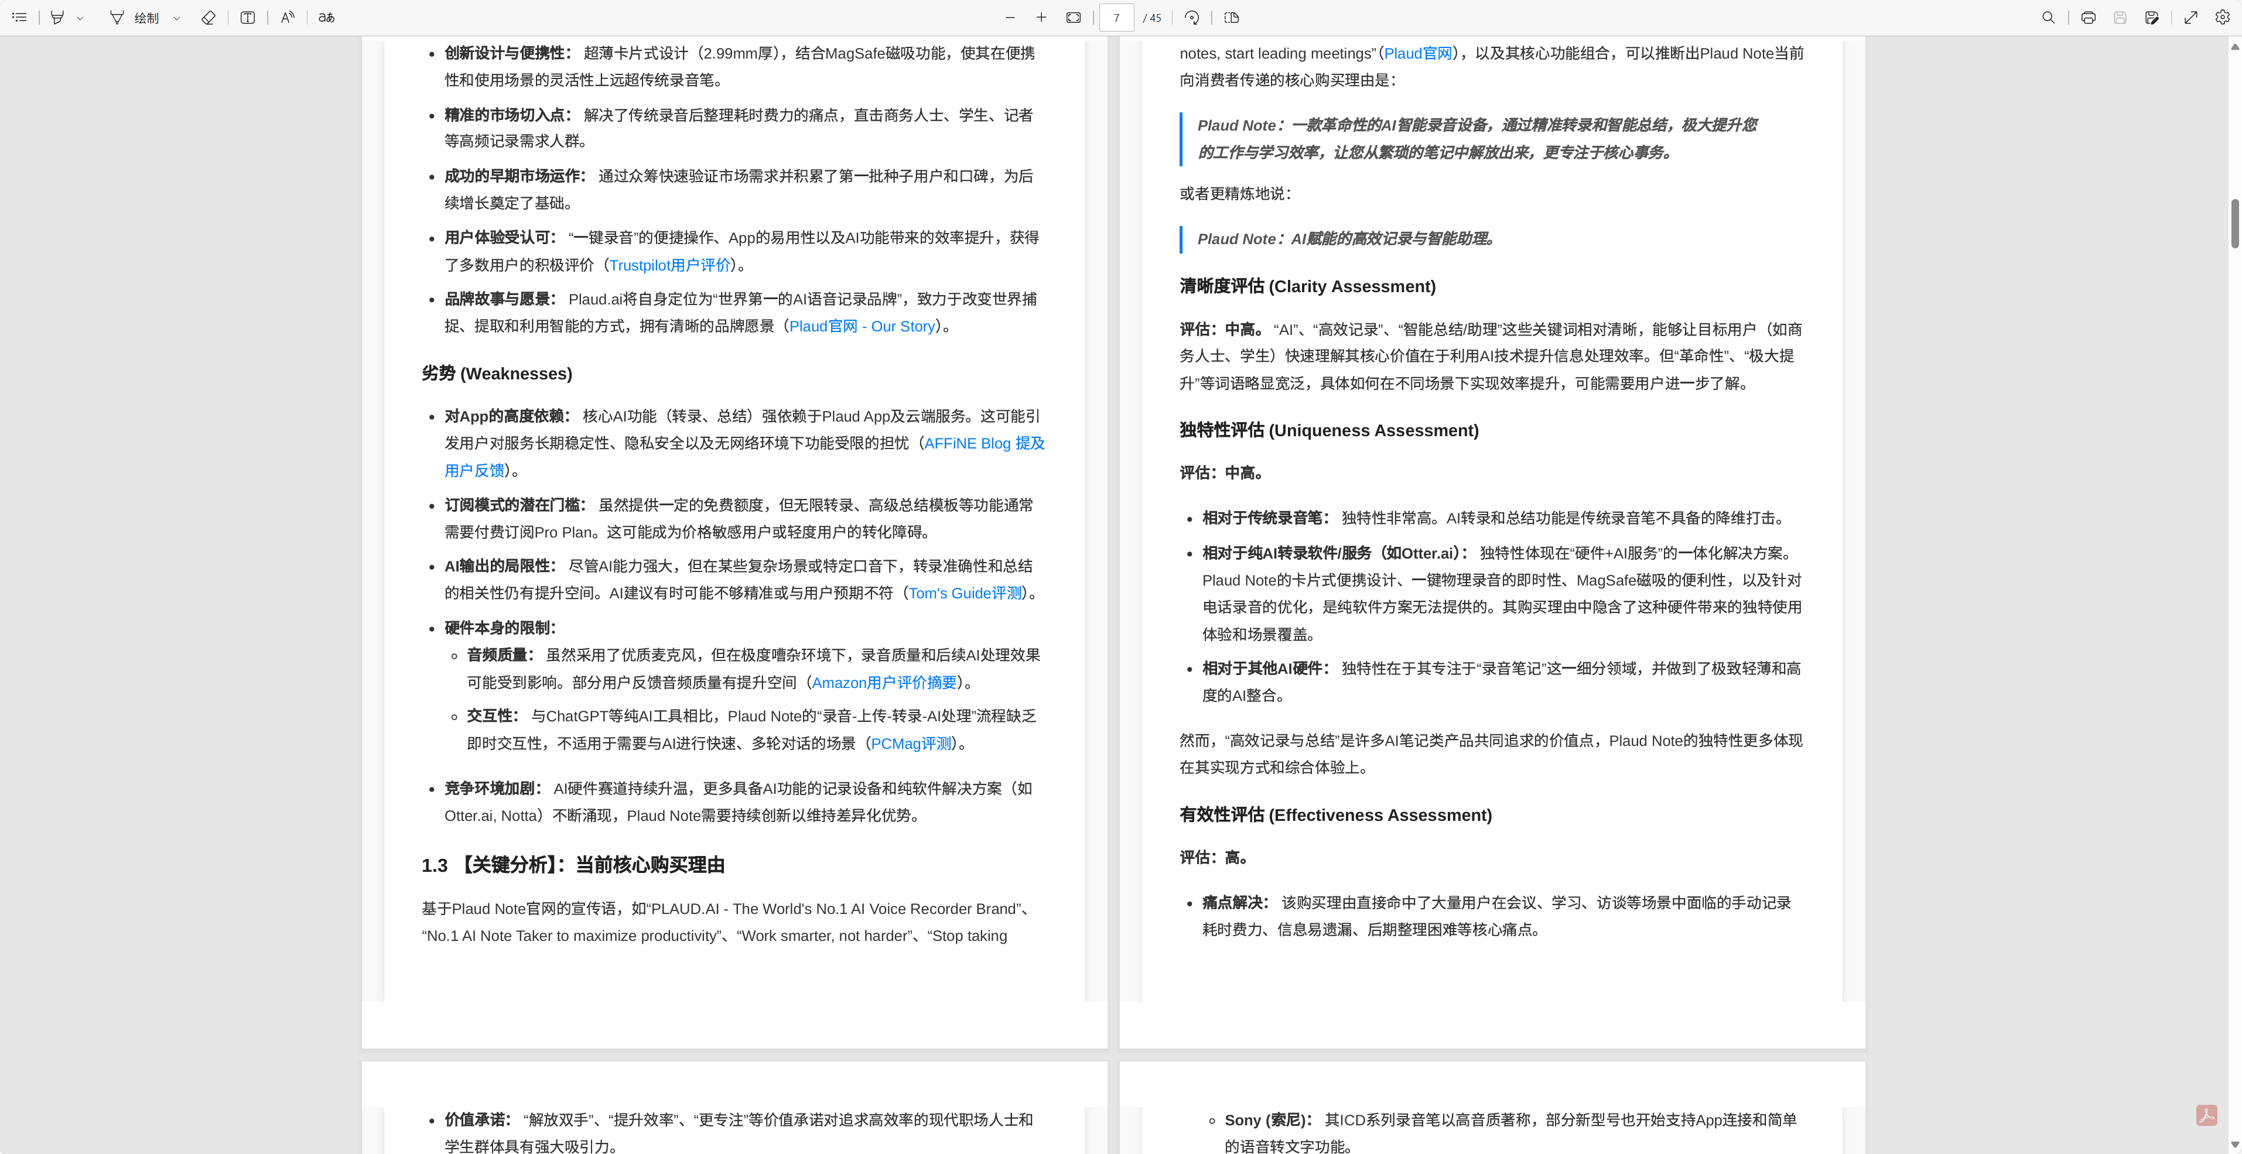Select the eraser tool

click(208, 18)
